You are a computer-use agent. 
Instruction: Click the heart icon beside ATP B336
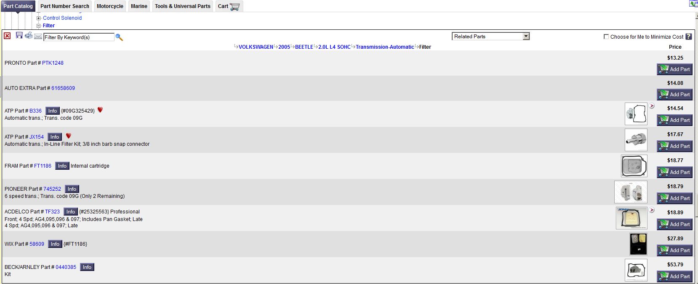[x=100, y=110]
